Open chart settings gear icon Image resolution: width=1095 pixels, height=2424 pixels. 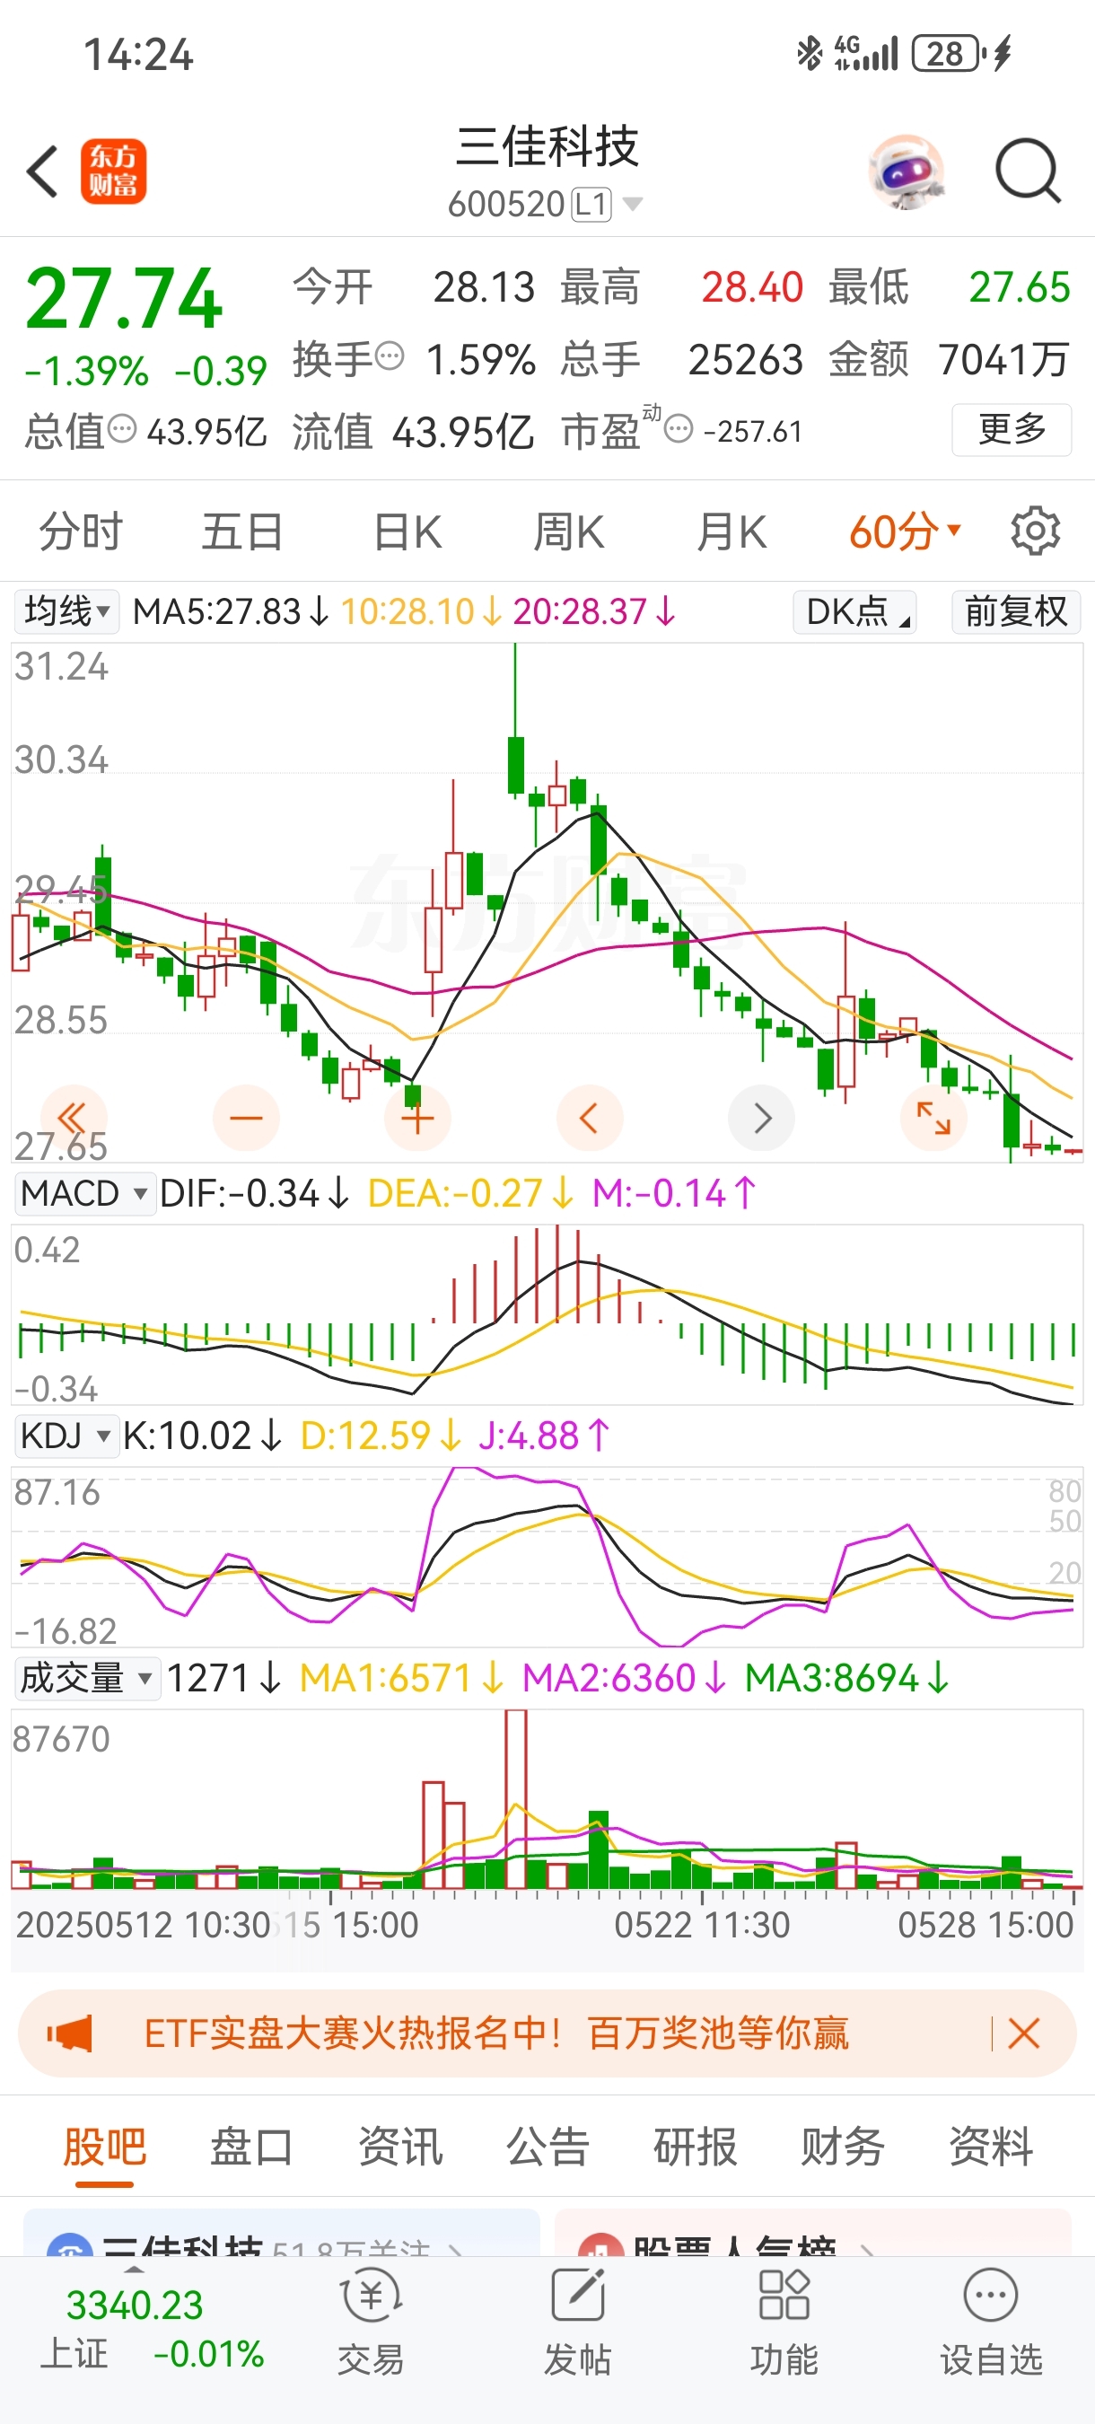[1035, 531]
